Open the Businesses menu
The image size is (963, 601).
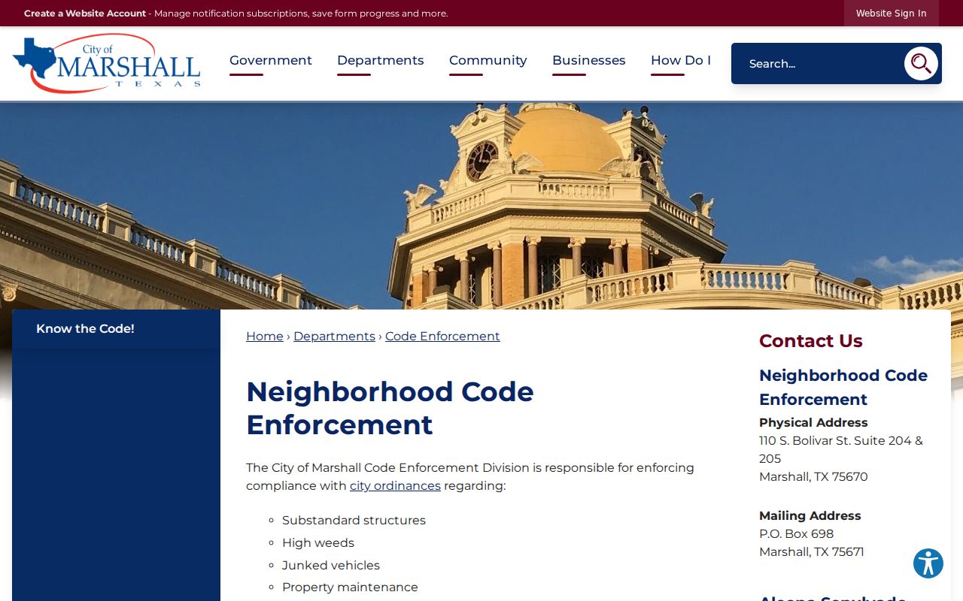click(589, 60)
